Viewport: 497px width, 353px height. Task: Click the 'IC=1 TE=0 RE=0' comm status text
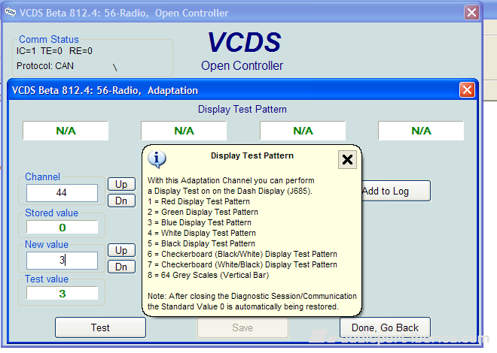(x=54, y=51)
